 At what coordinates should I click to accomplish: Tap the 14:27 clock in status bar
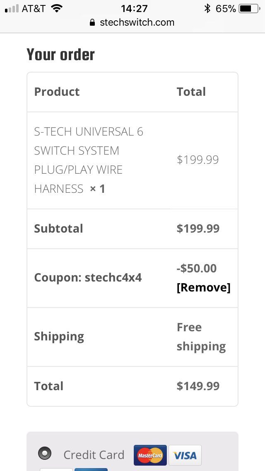tap(134, 8)
